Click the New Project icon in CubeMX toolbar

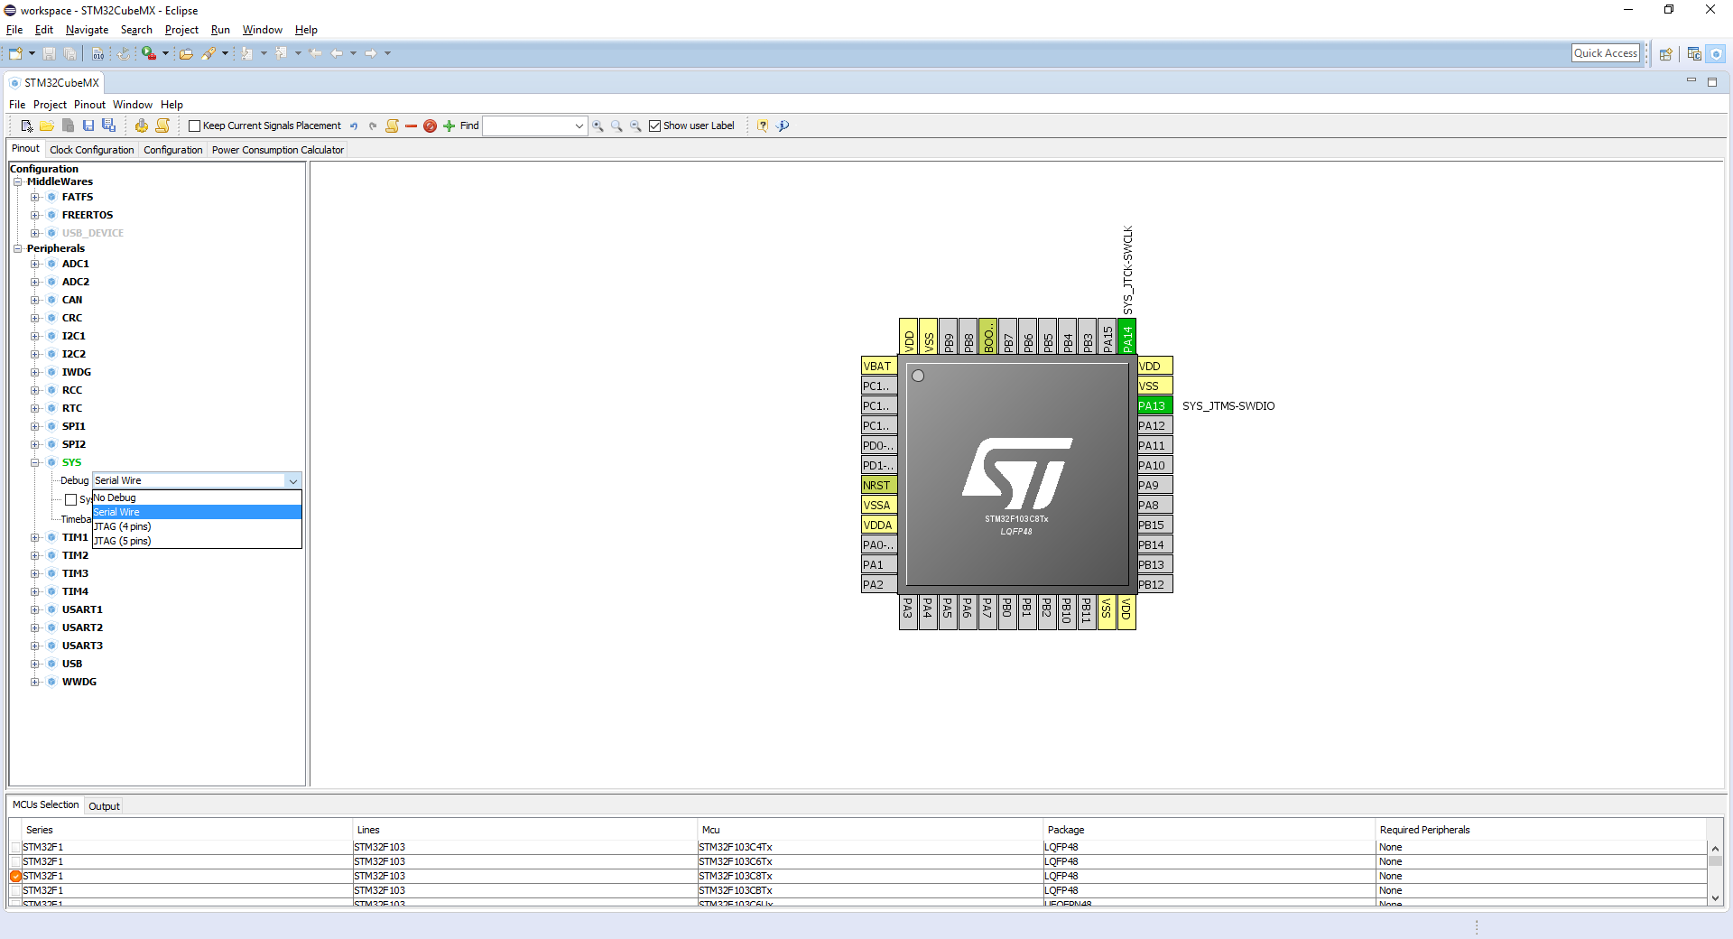pos(26,126)
